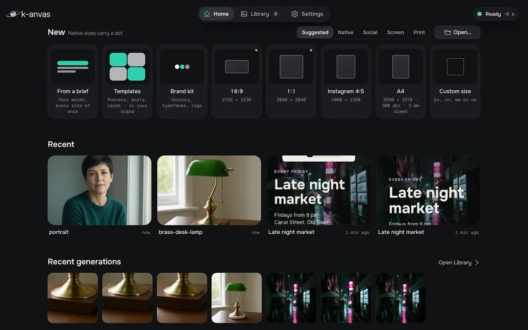528x330 pixels.
Task: Open the second neon alley generation thumbnail
Action: coord(346,298)
